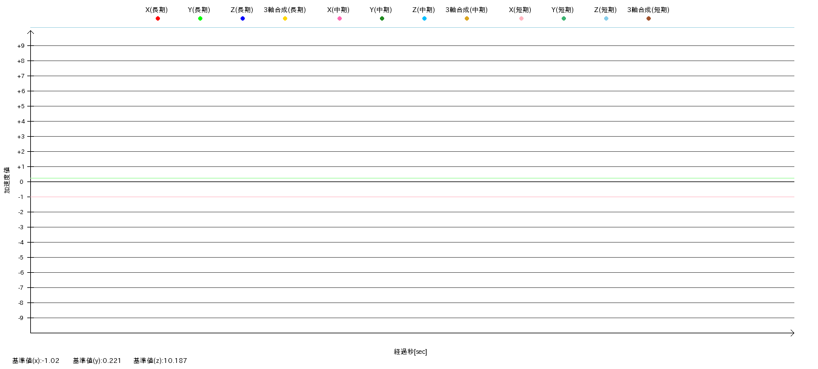This screenshot has width=818, height=369.
Task: Toggle the bright green Y(長期) legend marker
Action: pyautogui.click(x=200, y=19)
